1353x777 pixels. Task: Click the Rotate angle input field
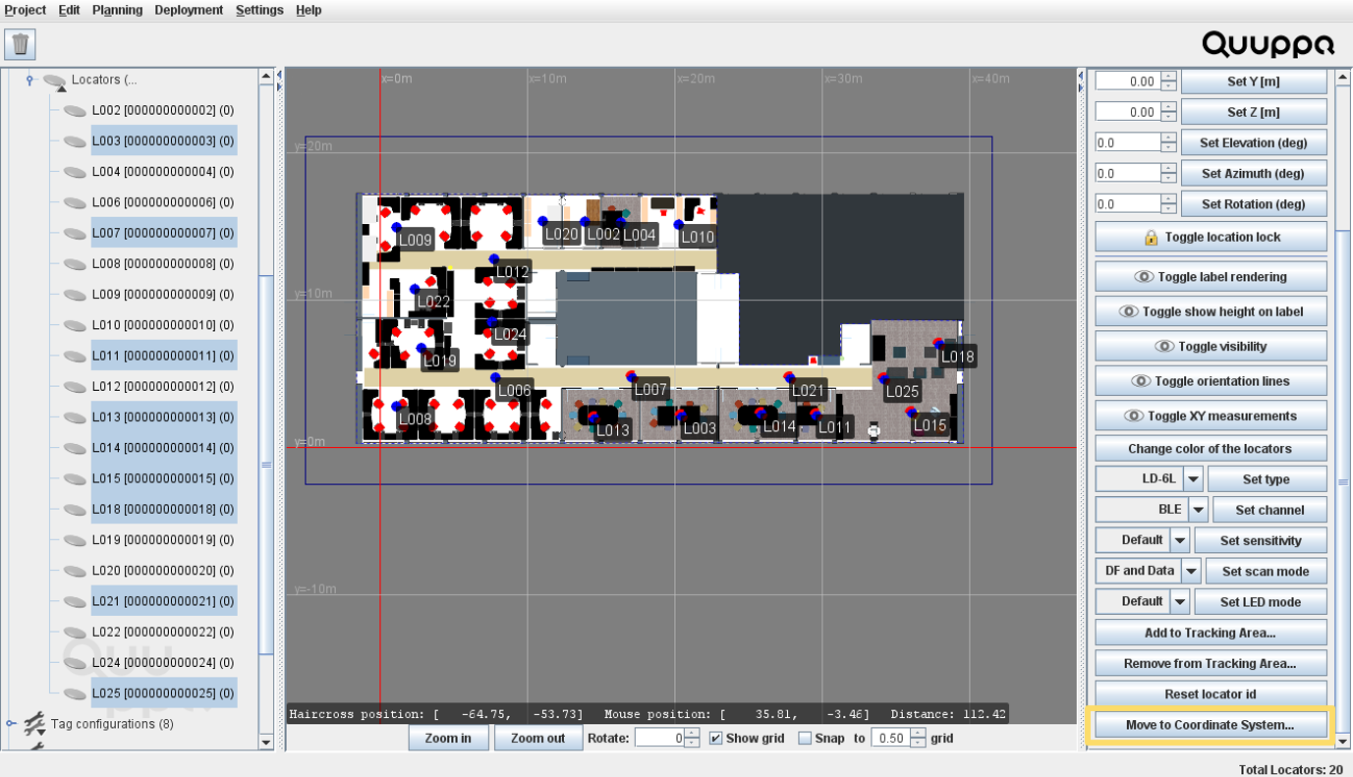(x=659, y=738)
